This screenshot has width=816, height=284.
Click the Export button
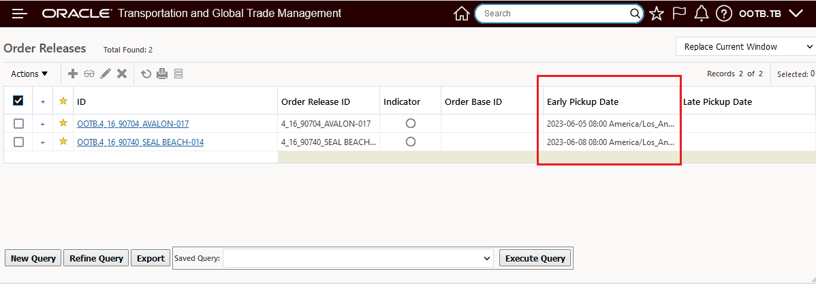point(151,258)
